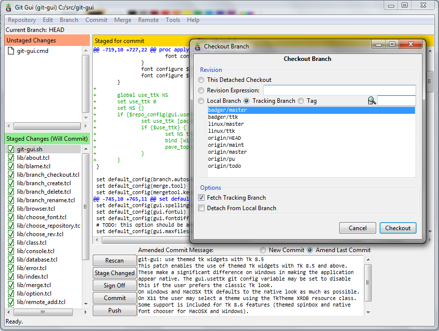Click the branch filter magnifying glass icon
Image resolution: width=439 pixels, height=331 pixels.
[372, 100]
